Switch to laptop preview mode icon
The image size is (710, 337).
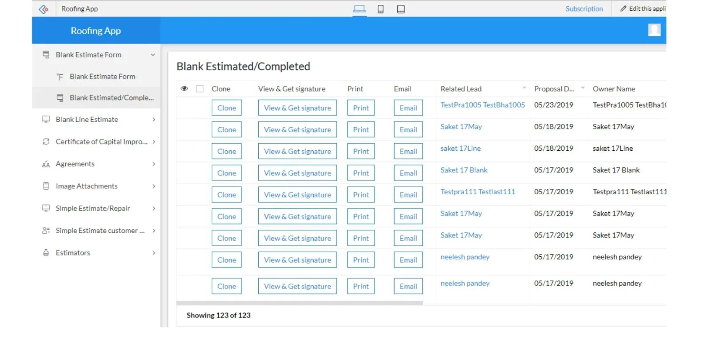coord(359,9)
